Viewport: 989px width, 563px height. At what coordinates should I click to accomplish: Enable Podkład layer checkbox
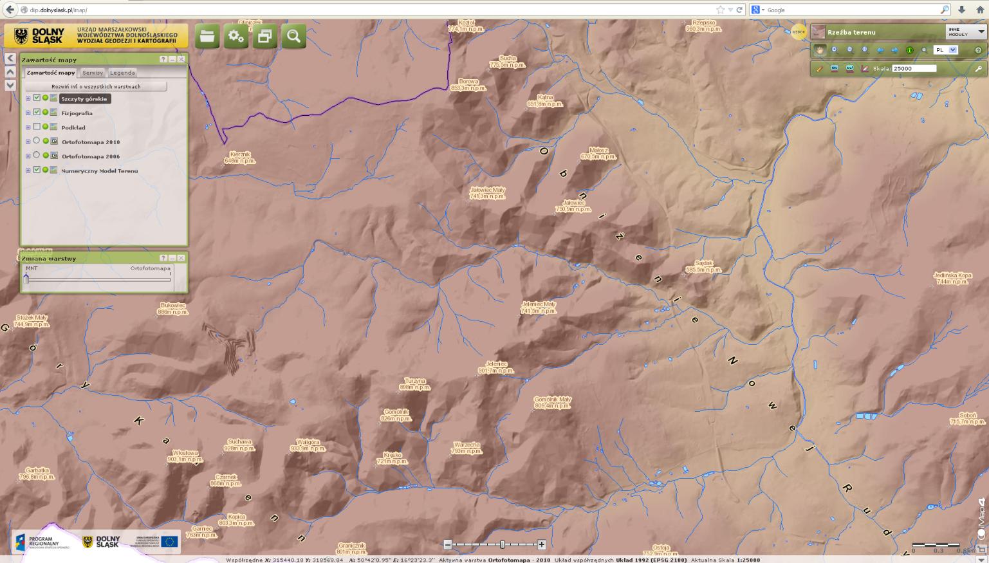[37, 127]
